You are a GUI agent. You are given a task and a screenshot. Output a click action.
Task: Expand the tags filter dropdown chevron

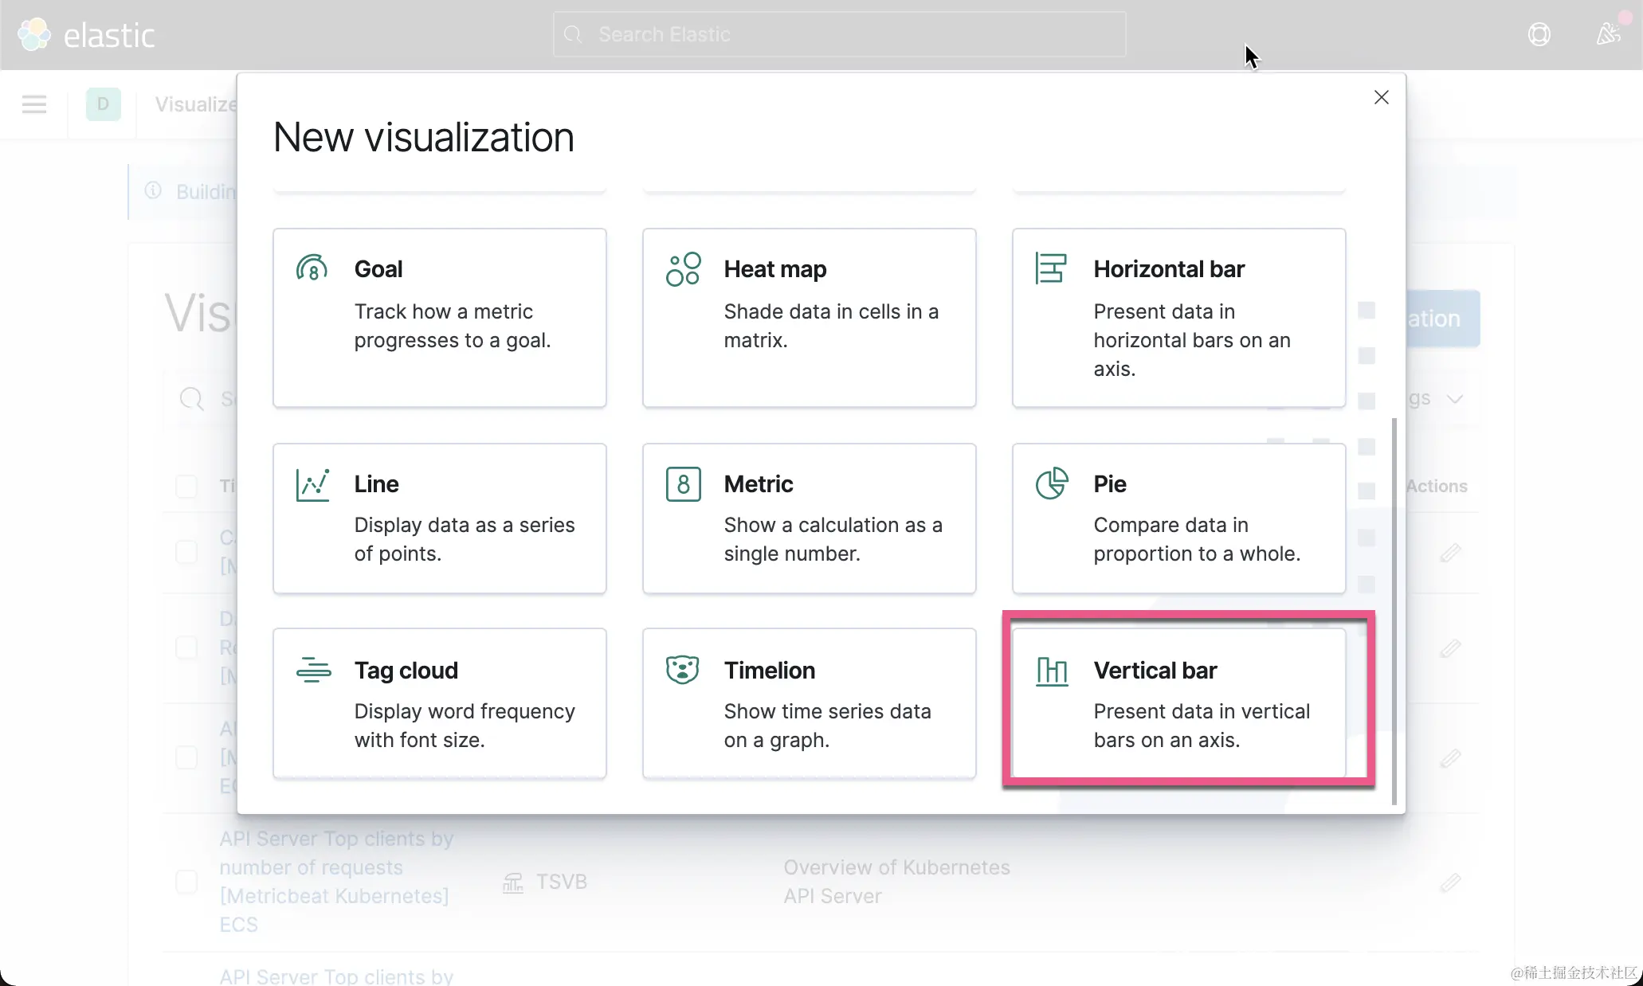tap(1454, 399)
